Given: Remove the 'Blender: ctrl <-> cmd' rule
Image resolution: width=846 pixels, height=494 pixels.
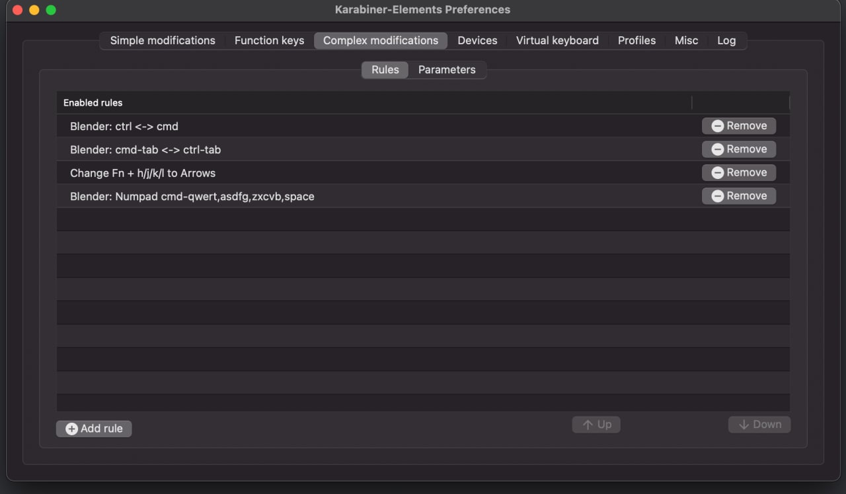Looking at the screenshot, I should [x=739, y=125].
